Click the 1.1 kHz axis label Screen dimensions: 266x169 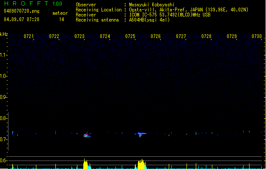tap(3, 55)
